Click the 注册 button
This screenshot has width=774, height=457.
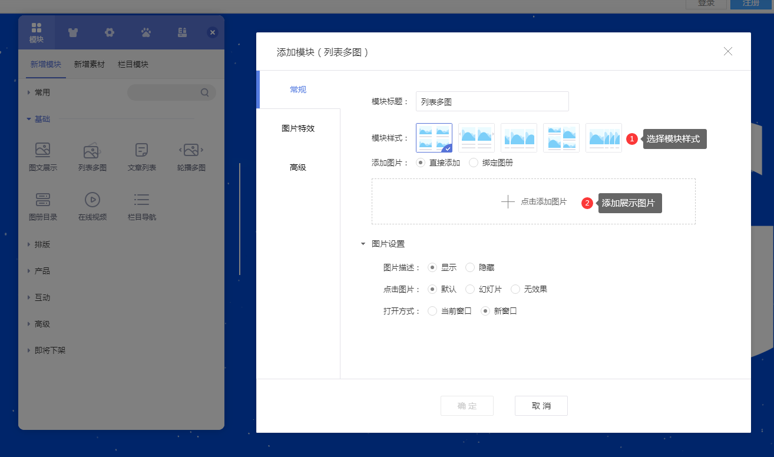[x=751, y=4]
